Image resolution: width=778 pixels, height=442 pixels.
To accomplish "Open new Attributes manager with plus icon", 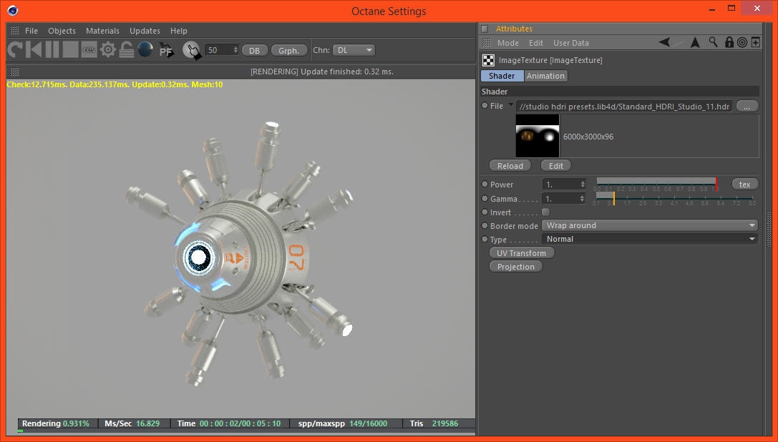I will click(x=756, y=43).
